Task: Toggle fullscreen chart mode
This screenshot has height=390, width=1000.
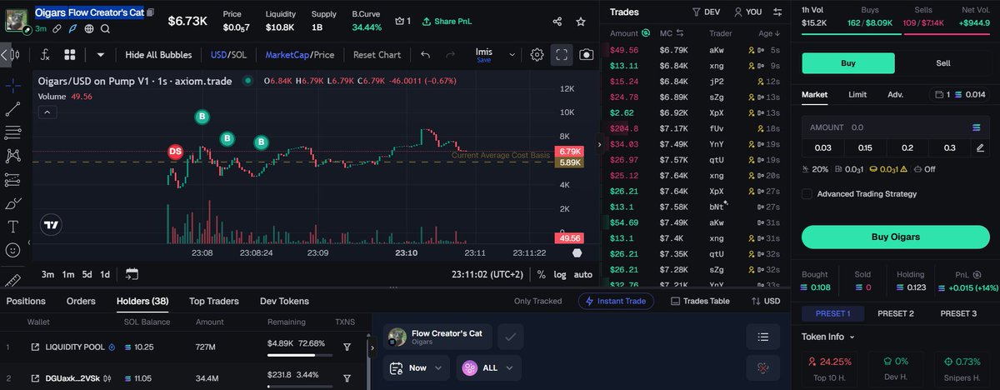Action: point(562,55)
